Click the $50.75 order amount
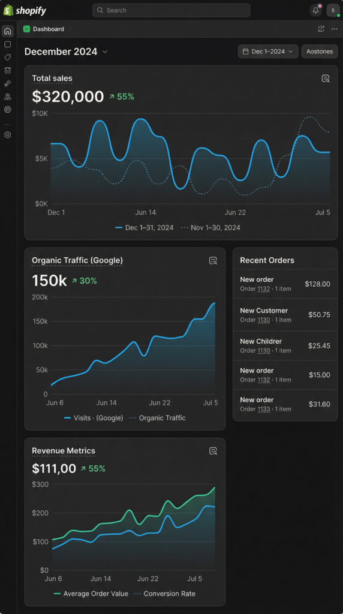The image size is (343, 614). tap(319, 315)
